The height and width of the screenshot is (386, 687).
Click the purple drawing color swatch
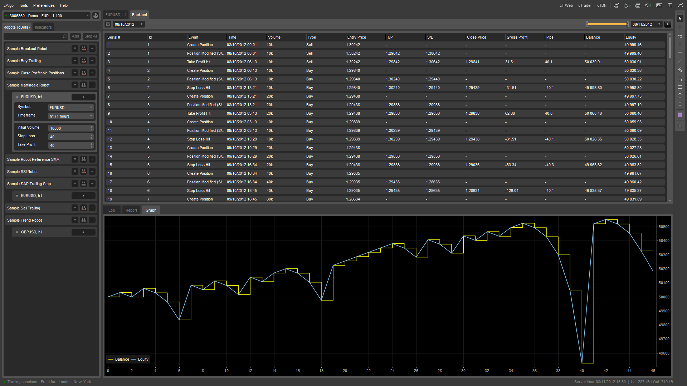(680, 115)
